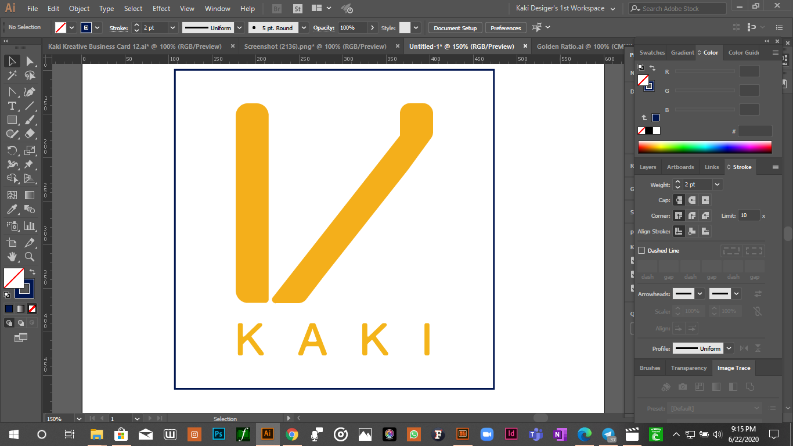Set stroke to Projecting Cap
Viewport: 793px width, 446px height.
click(705, 200)
